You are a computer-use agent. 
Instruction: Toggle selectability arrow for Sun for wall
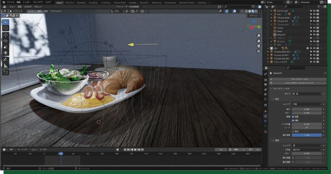point(311,11)
